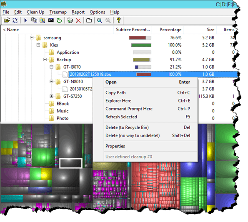Click Kies's green subtree percentage bar
The width and height of the screenshot is (248, 222).
141,45
